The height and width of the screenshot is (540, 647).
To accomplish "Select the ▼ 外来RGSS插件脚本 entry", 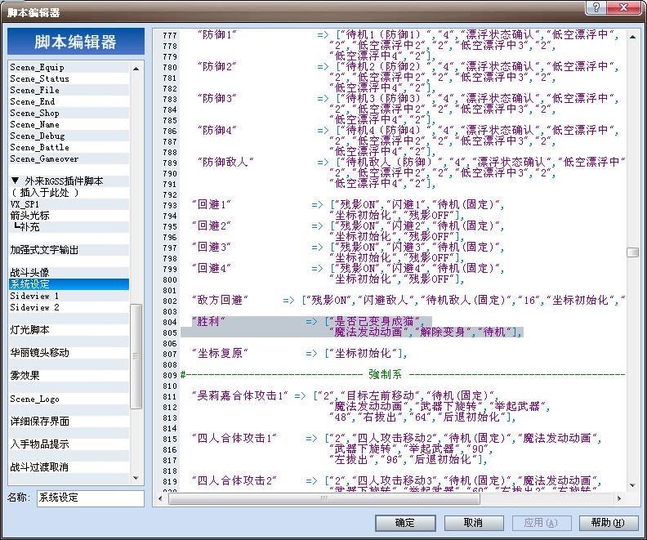I will (x=69, y=181).
